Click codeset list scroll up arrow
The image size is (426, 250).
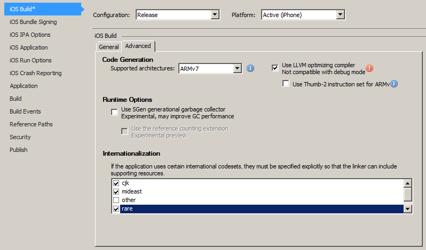tap(407, 183)
